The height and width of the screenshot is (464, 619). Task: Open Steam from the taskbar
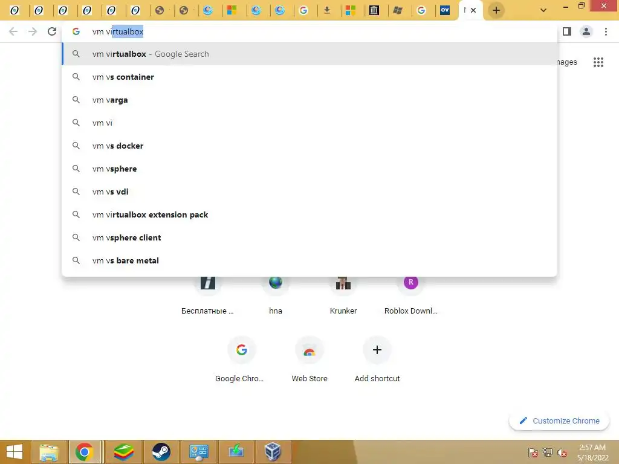tap(161, 452)
